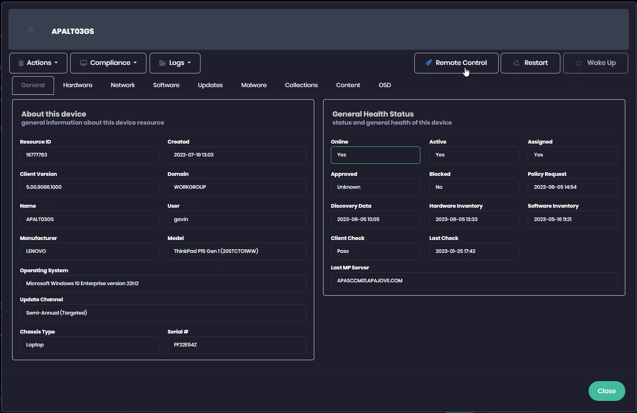Close the device details dialog
This screenshot has width=637, height=413.
(606, 391)
